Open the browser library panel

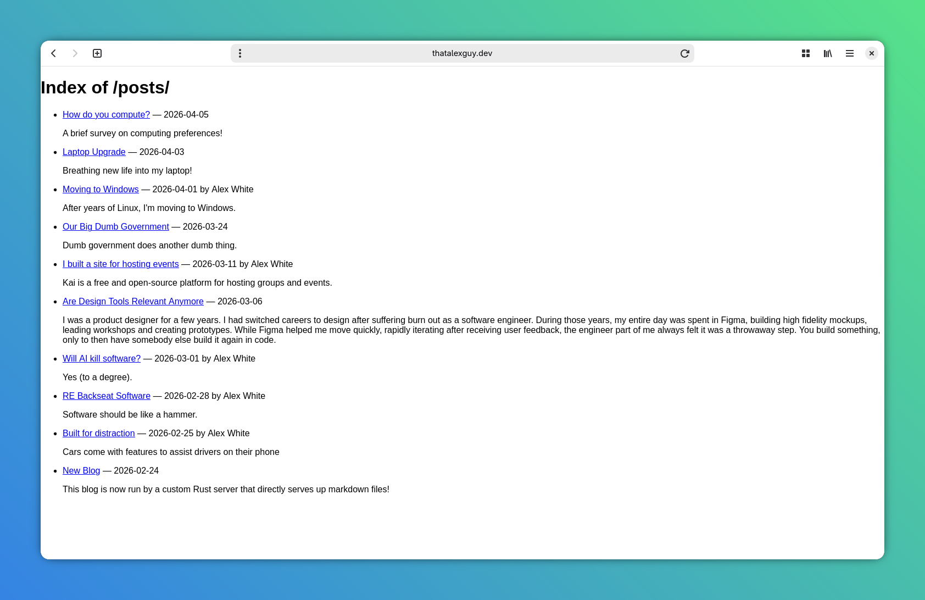pos(828,53)
